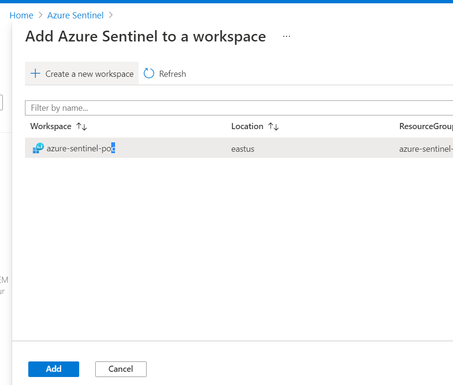Click the chevron between Home and Azure Sentinel
The width and height of the screenshot is (453, 385).
[x=41, y=15]
